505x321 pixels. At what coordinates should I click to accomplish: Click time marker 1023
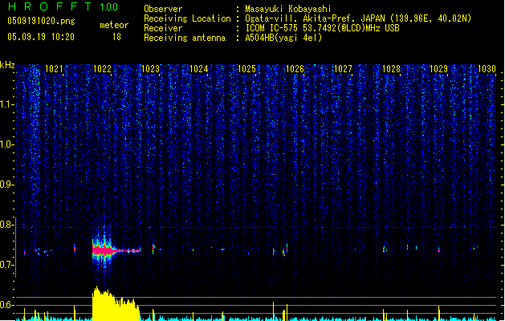pyautogui.click(x=150, y=69)
